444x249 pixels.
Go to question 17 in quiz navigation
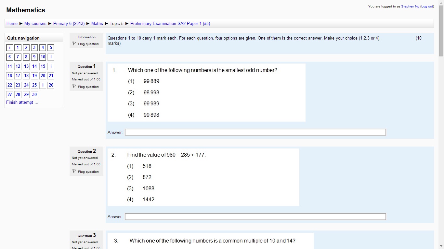tap(18, 76)
